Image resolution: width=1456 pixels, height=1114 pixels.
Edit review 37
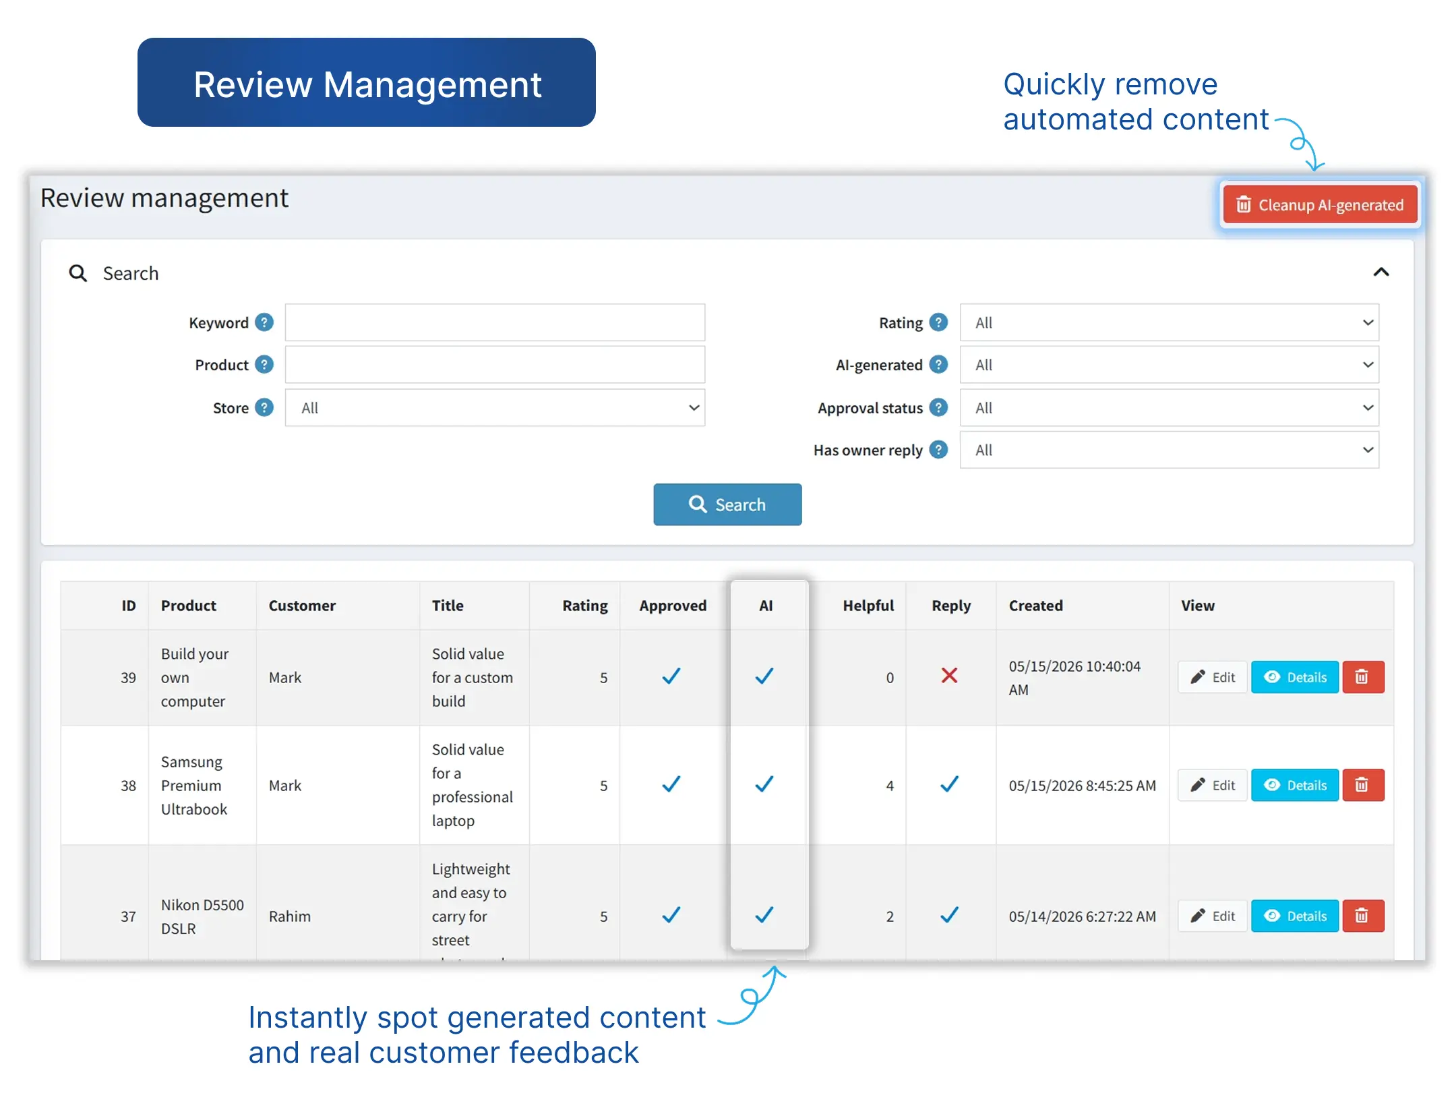(x=1213, y=916)
